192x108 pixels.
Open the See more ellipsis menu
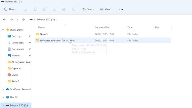[121, 9]
